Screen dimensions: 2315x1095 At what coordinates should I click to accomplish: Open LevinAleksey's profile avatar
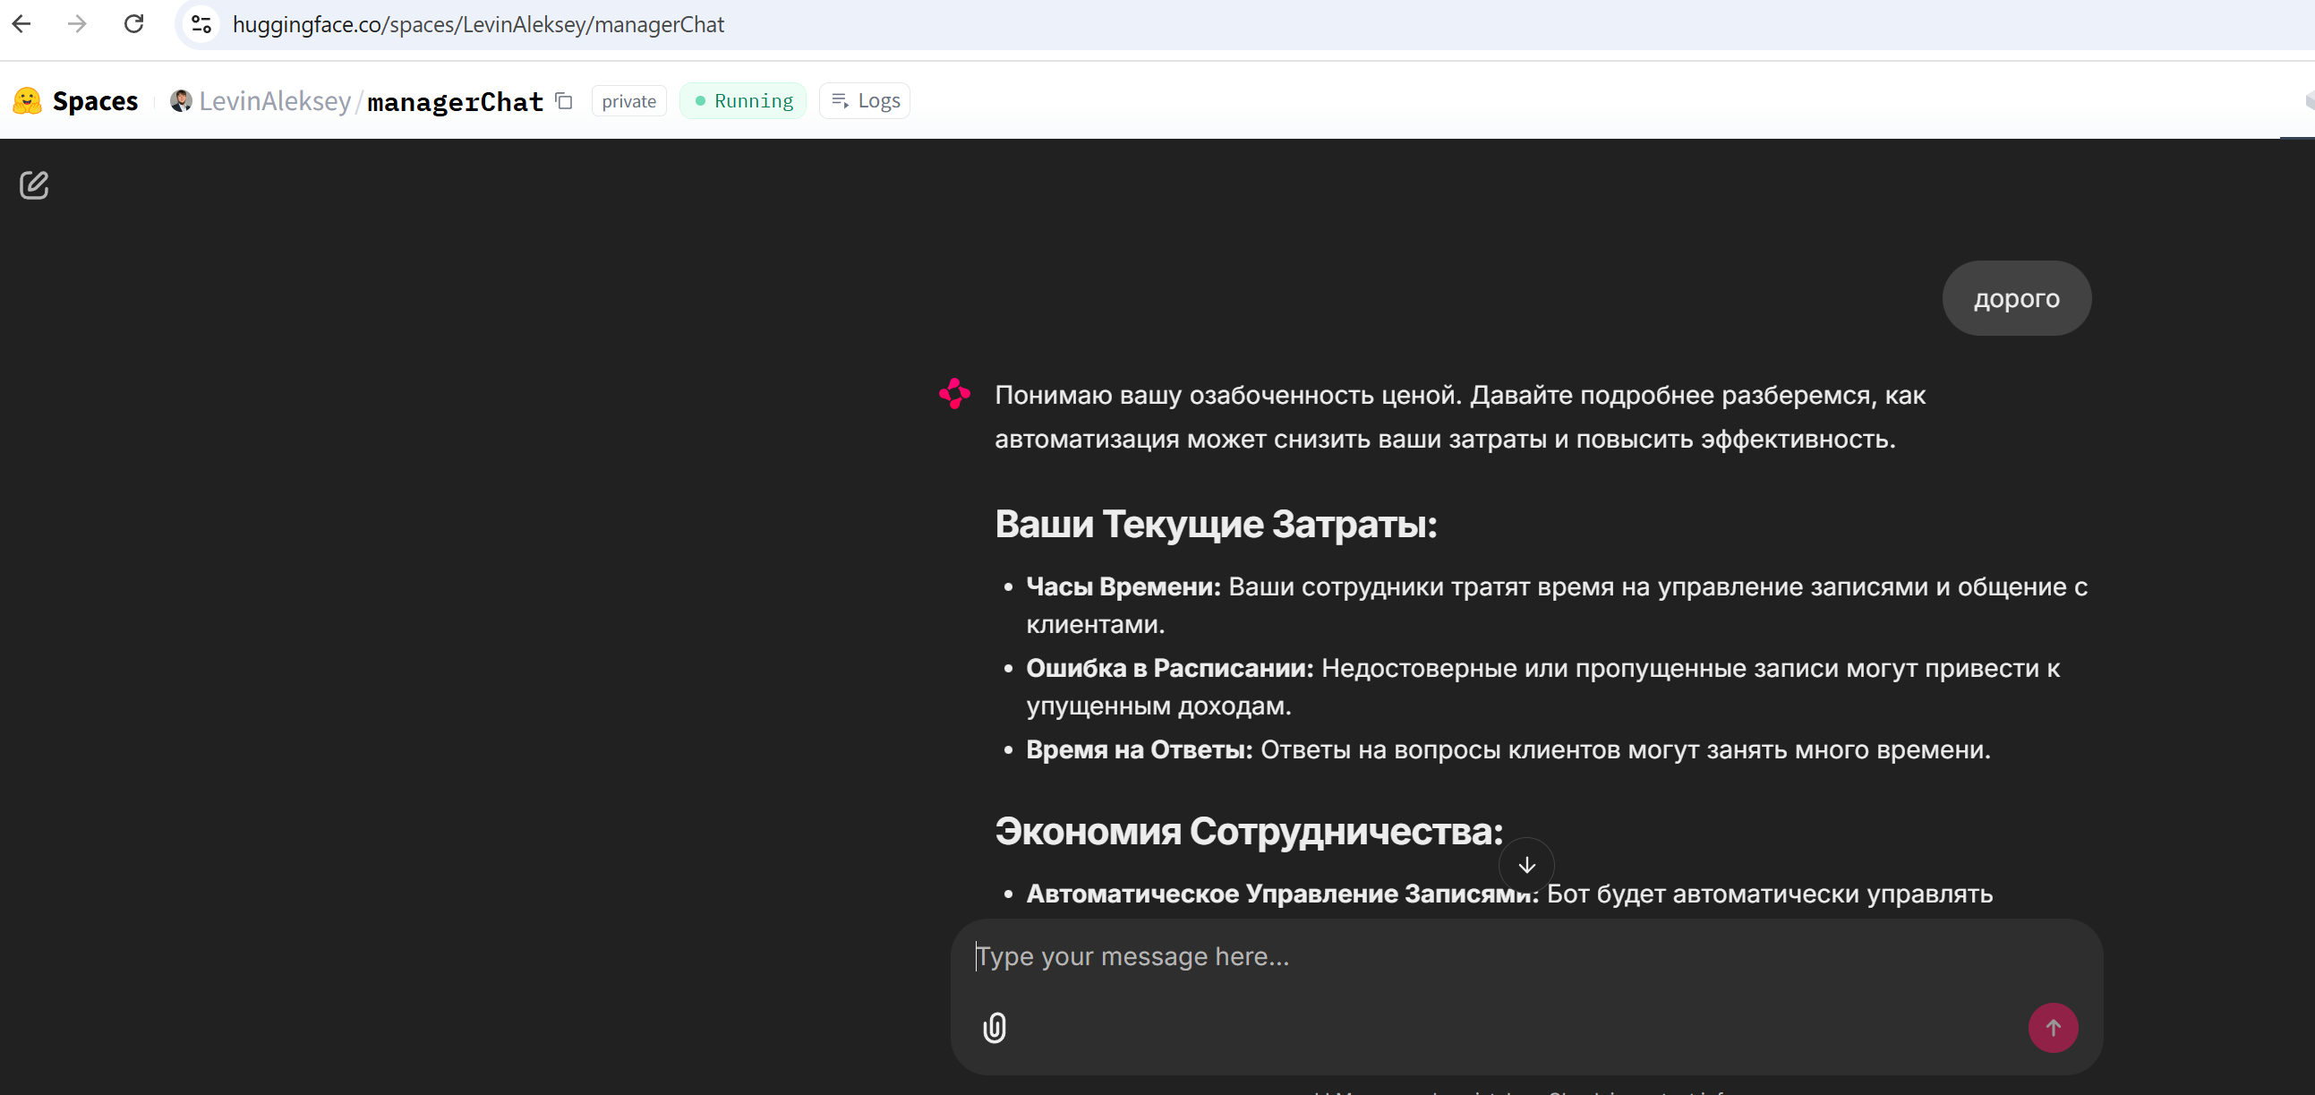[181, 100]
